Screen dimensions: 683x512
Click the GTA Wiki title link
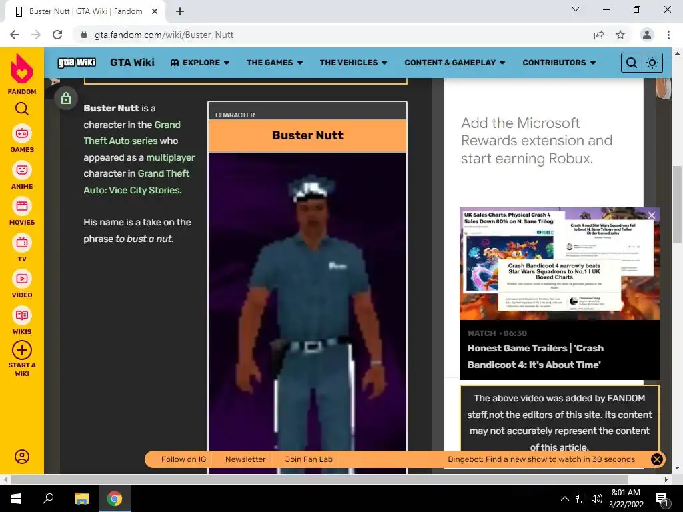point(133,62)
